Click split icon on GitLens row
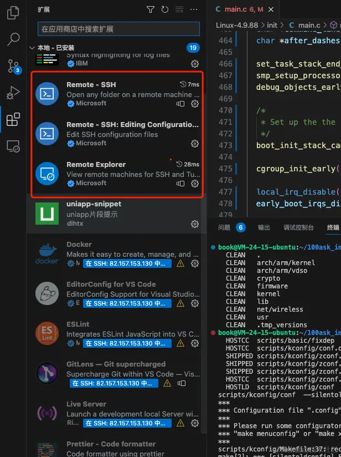Screen dimensions: 341x457 (x=182, y=383)
